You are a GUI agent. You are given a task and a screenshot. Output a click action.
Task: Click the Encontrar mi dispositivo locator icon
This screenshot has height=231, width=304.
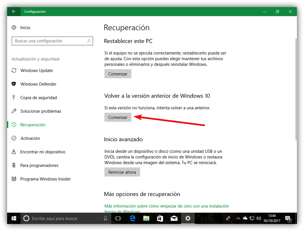pyautogui.click(x=14, y=152)
